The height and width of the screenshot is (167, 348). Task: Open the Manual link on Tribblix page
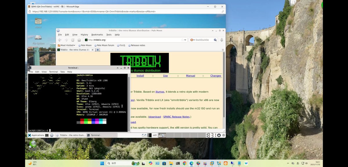point(191,76)
